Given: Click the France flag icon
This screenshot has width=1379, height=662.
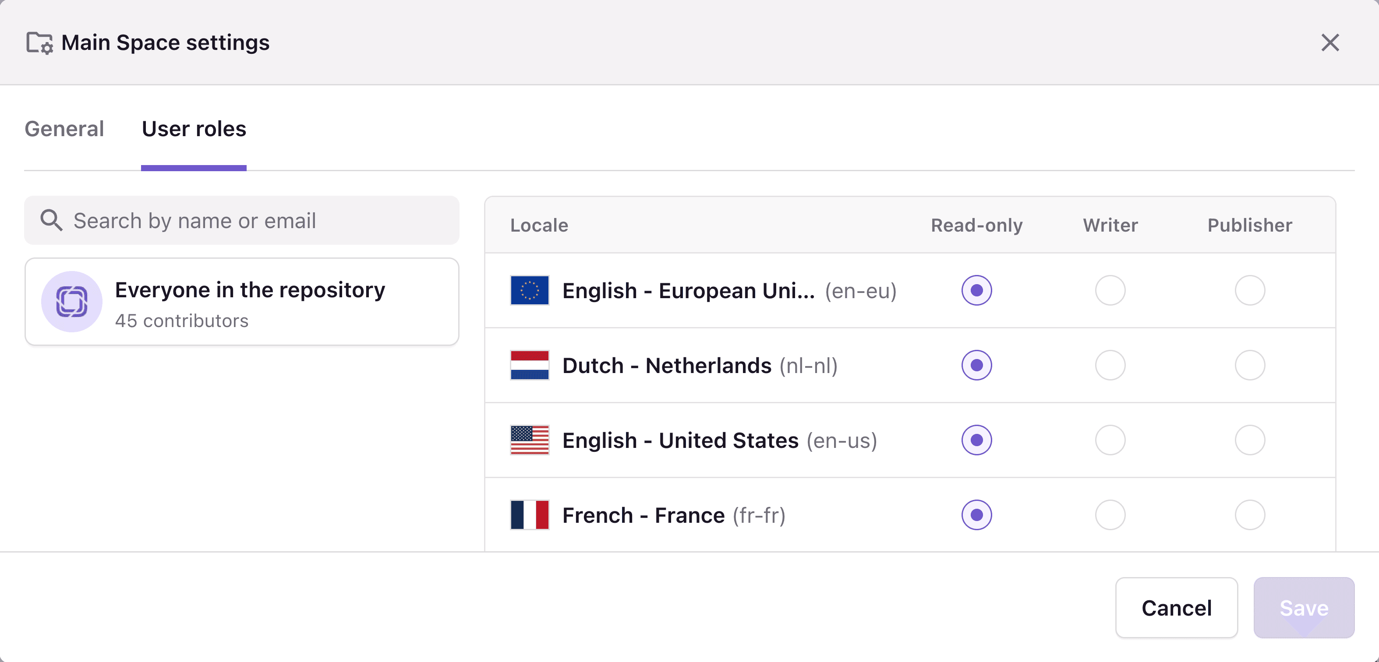Looking at the screenshot, I should tap(530, 515).
